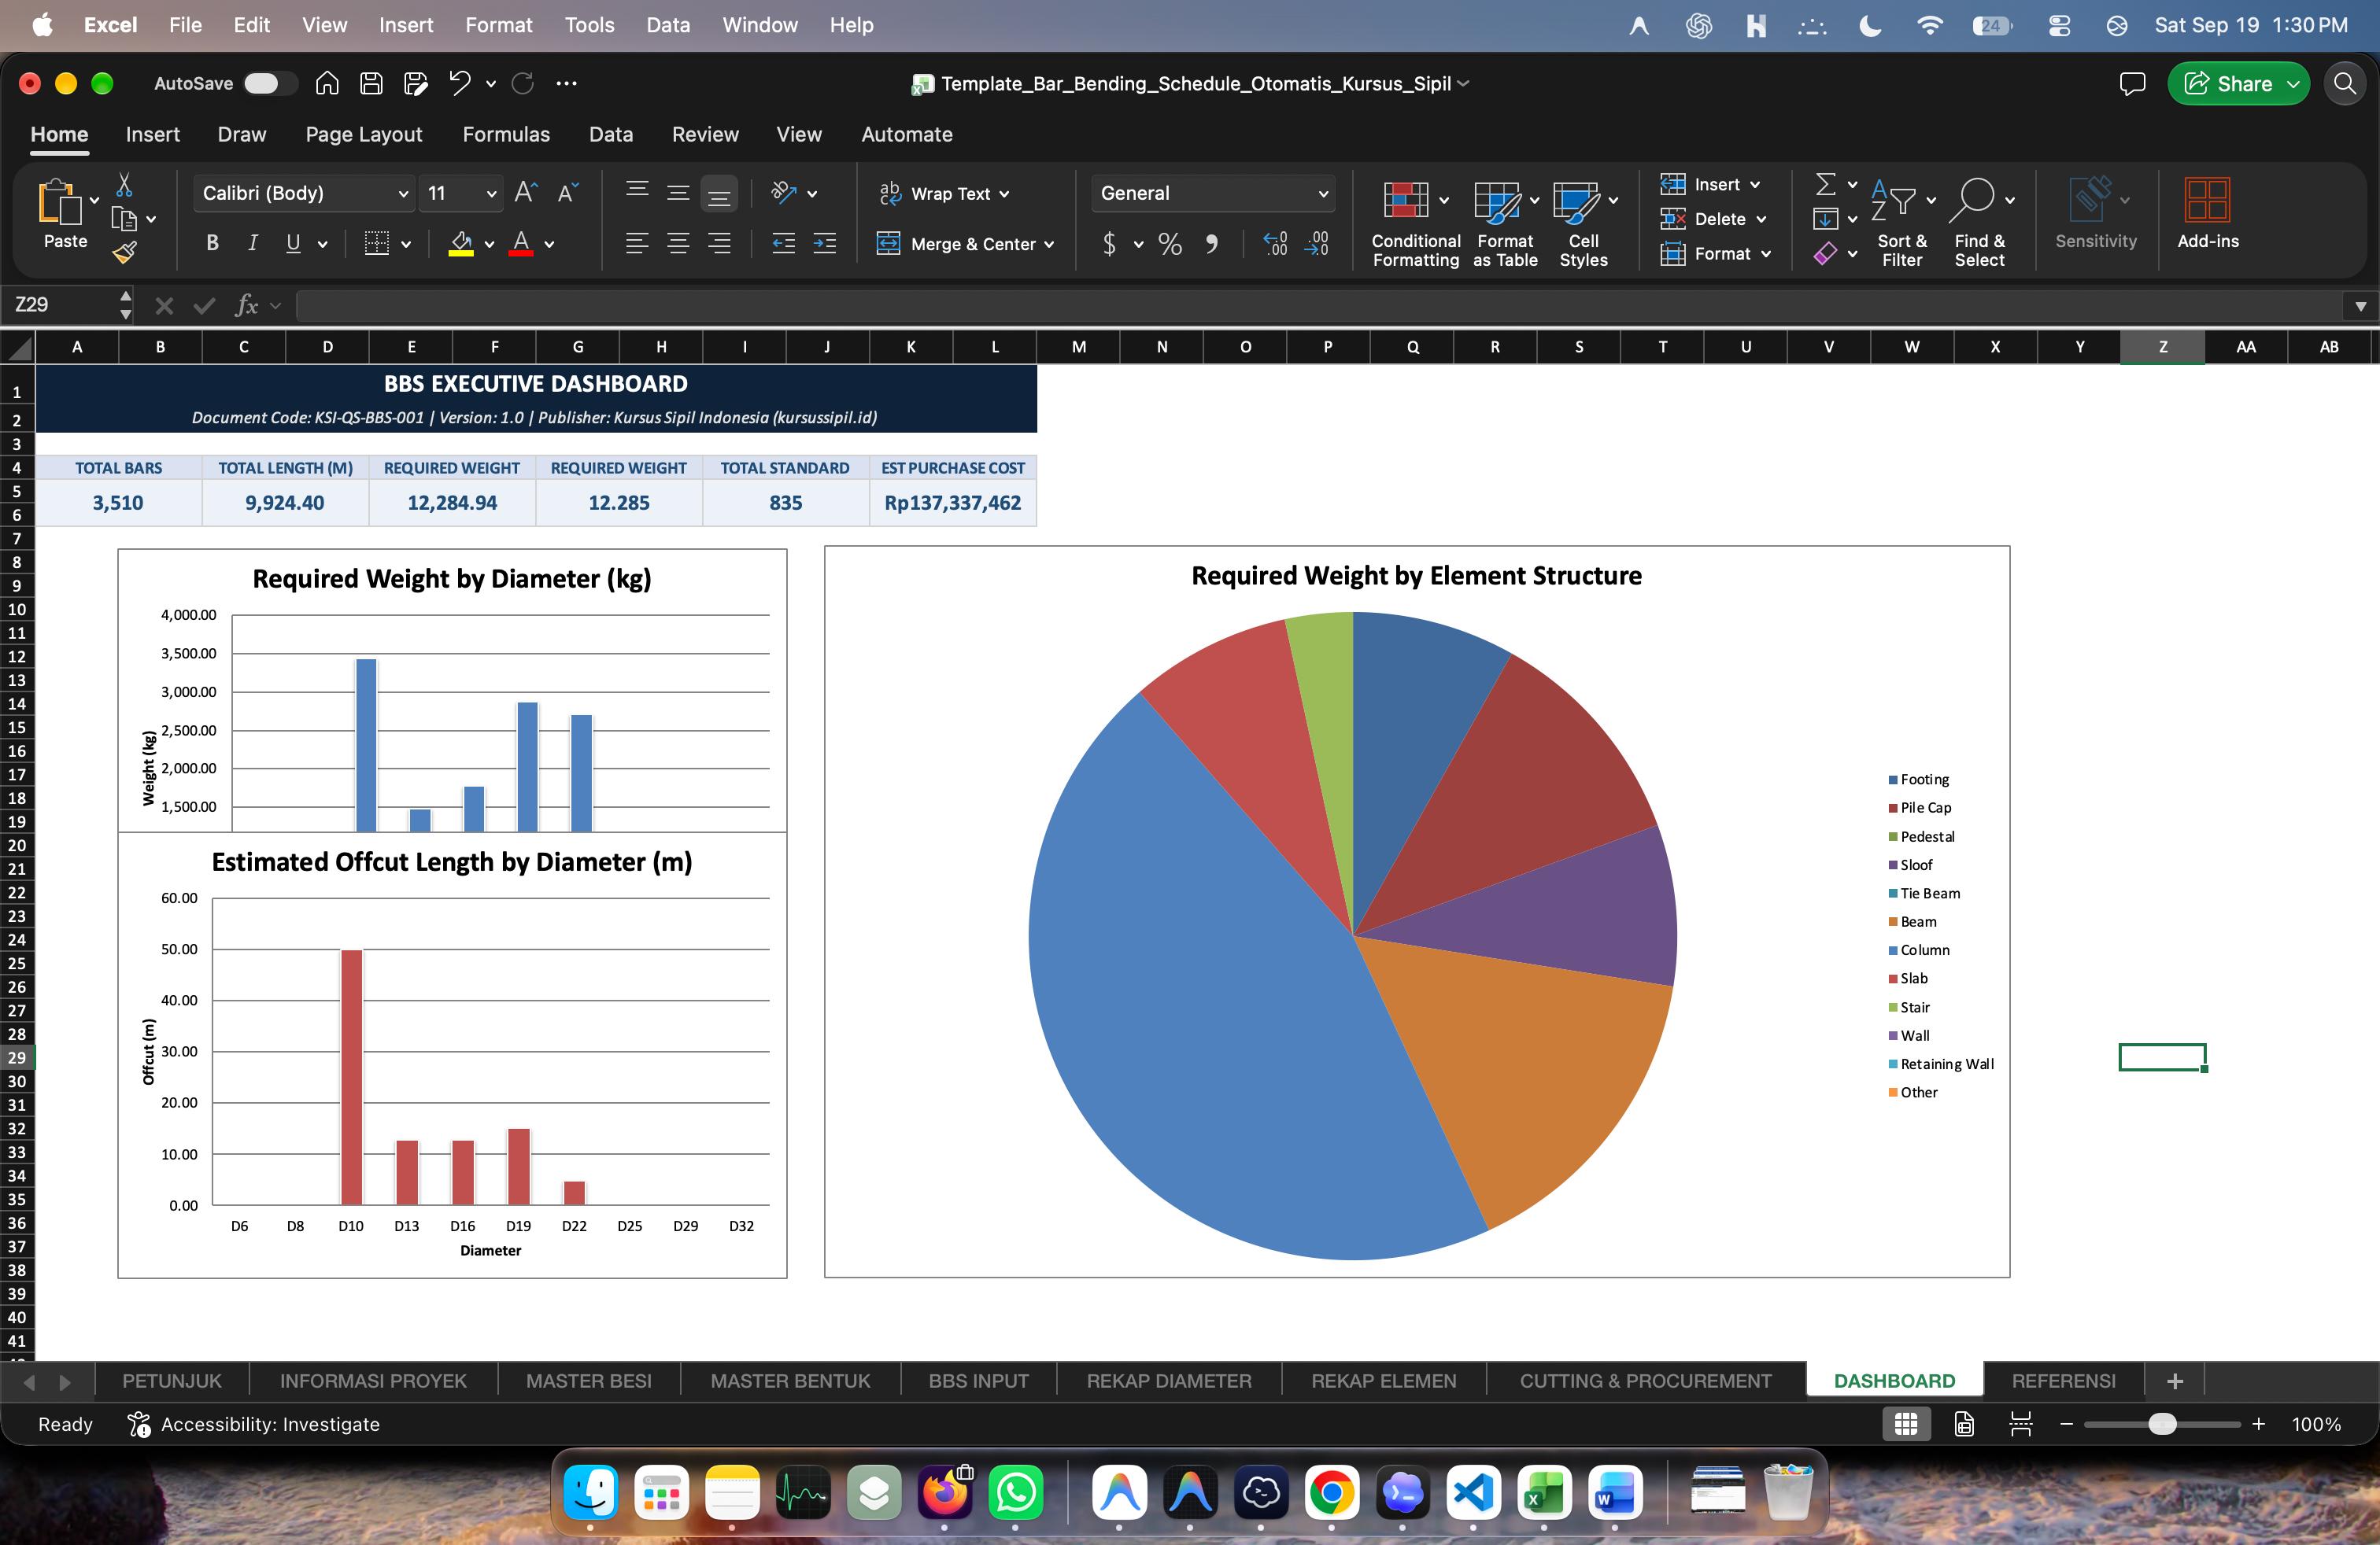Open Conditional Formatting

[1416, 224]
